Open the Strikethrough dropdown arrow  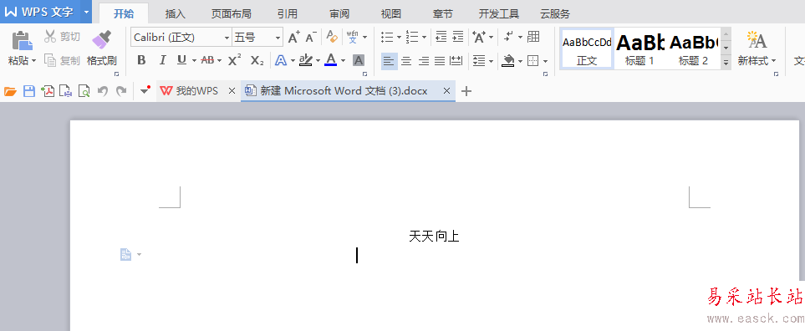(219, 60)
